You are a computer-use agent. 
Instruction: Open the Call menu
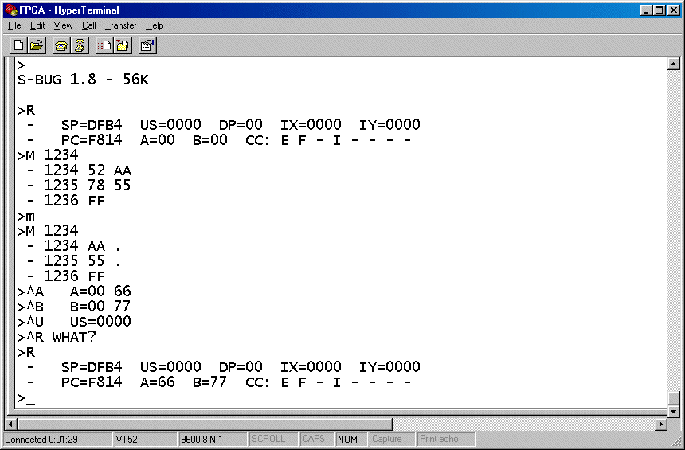click(x=88, y=25)
